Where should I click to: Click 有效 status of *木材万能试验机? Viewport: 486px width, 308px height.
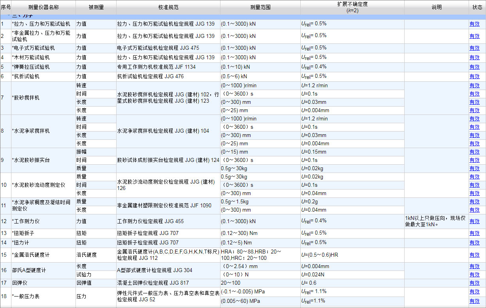point(474,58)
